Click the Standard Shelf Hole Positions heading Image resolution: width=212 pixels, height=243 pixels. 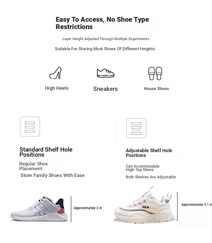(x=46, y=152)
